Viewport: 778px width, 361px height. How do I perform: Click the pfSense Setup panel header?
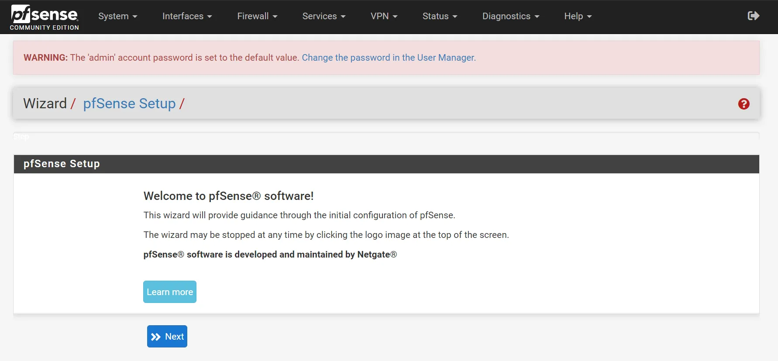(x=386, y=164)
